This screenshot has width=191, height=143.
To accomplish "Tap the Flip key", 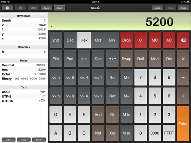I will (x=56, y=59).
